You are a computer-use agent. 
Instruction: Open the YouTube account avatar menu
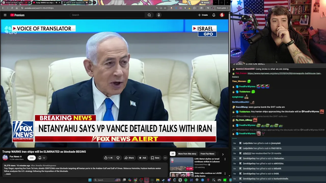[x=222, y=15]
